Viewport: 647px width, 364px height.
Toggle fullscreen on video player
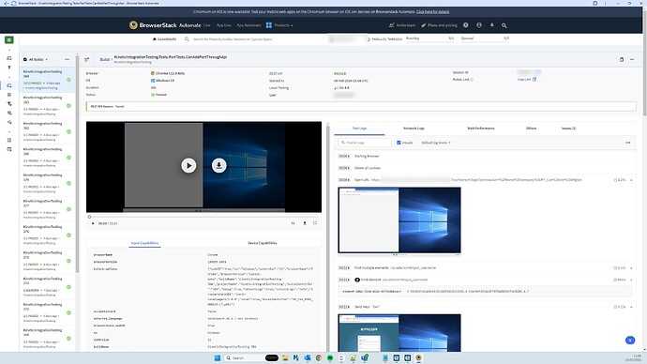coord(315,223)
